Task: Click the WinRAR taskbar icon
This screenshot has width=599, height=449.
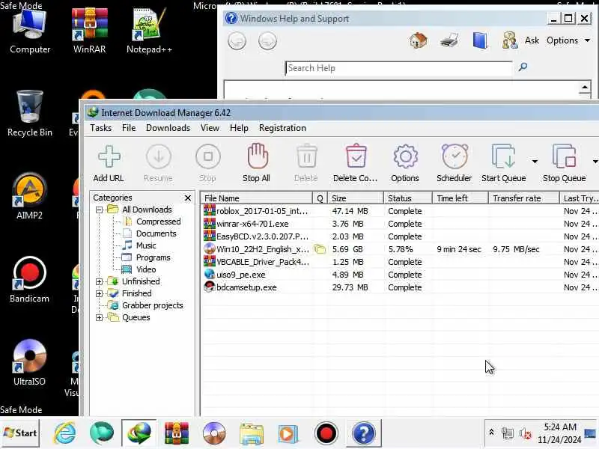Action: pyautogui.click(x=176, y=433)
